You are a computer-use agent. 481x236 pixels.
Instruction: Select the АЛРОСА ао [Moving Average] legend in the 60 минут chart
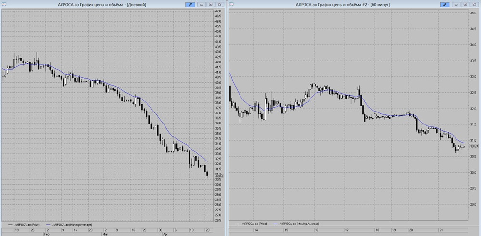click(x=295, y=224)
